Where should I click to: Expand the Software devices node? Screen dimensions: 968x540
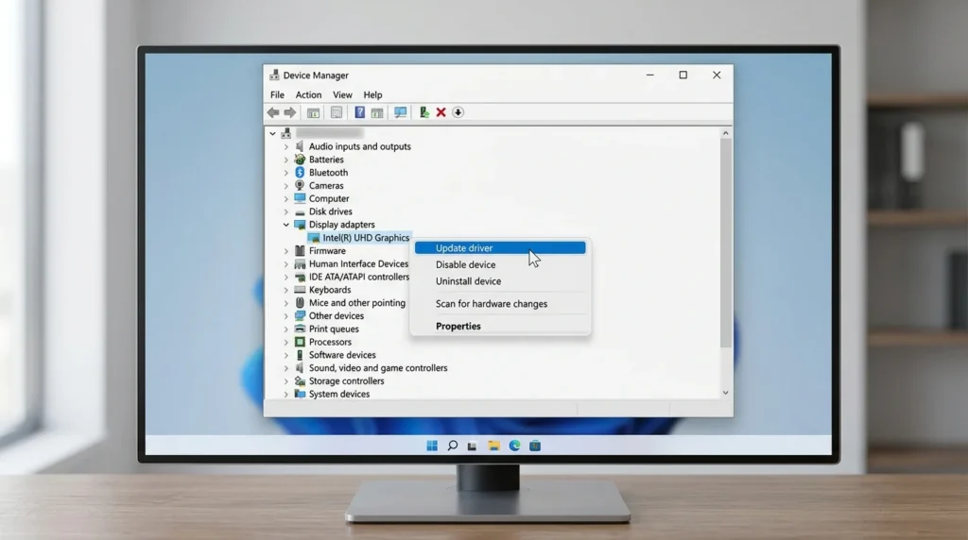285,355
